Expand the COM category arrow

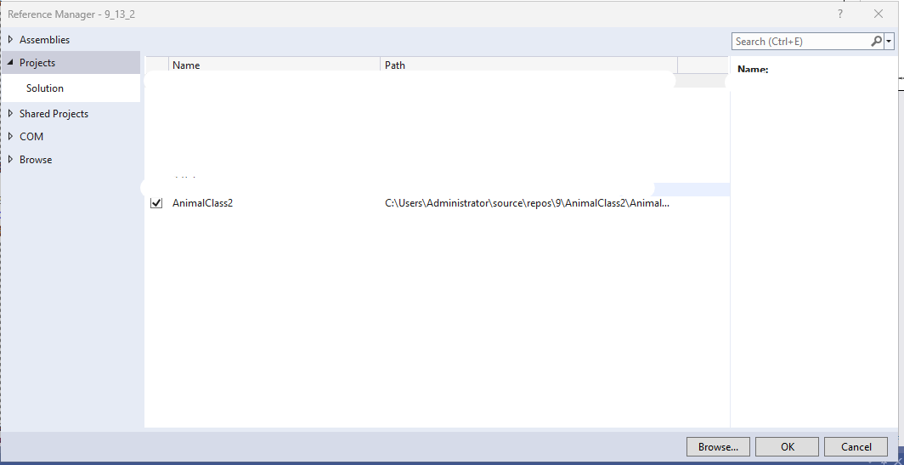tap(10, 137)
